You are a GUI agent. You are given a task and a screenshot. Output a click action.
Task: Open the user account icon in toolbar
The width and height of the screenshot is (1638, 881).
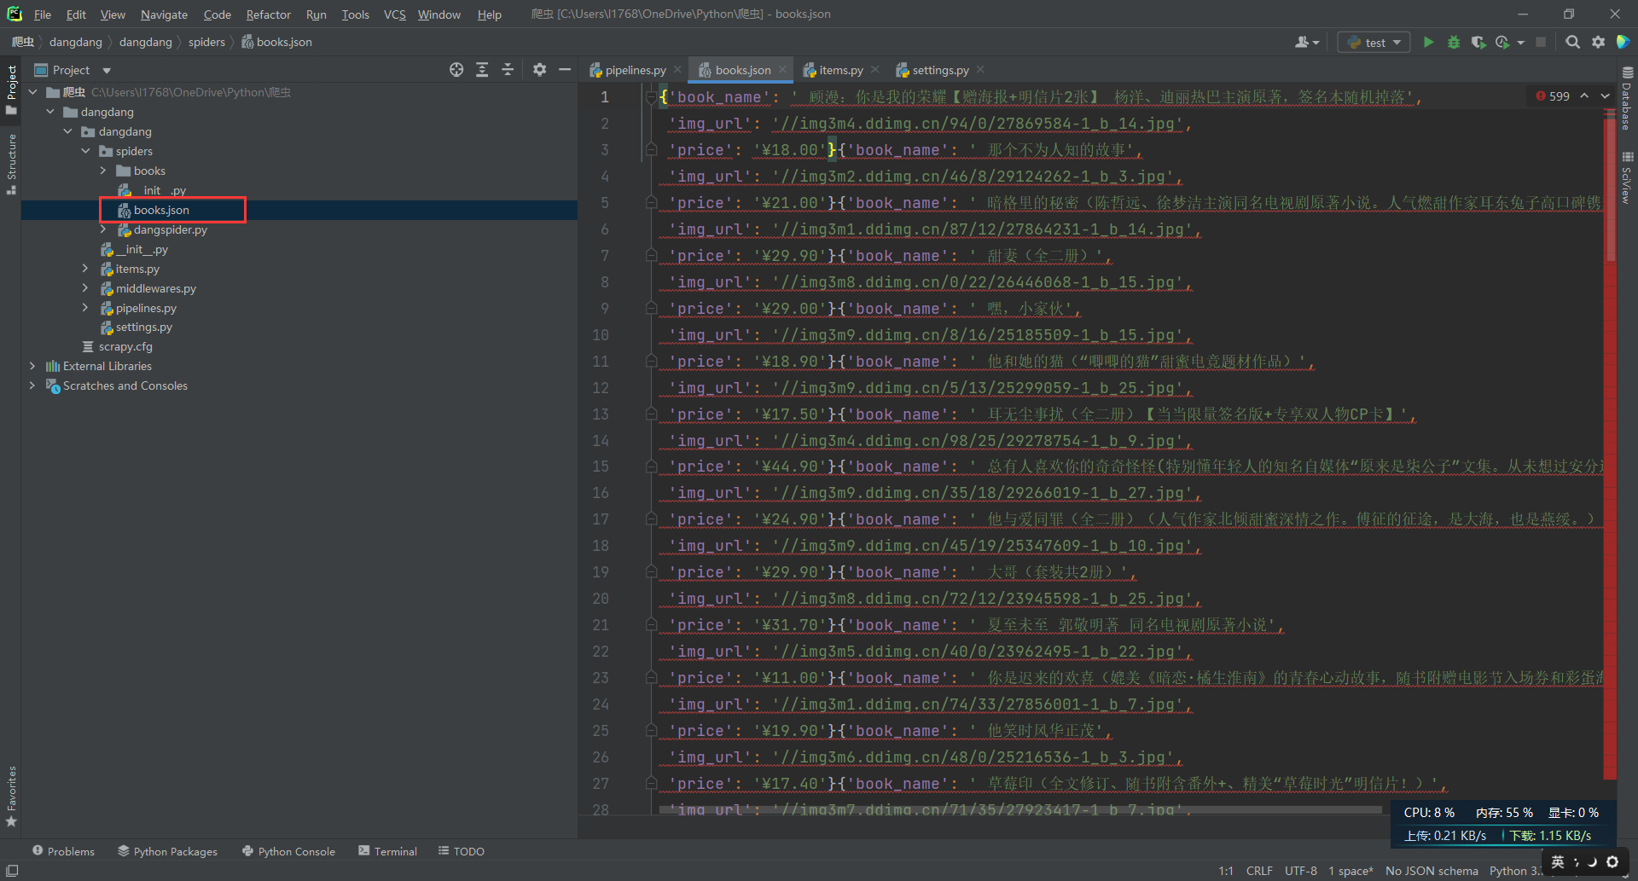pyautogui.click(x=1307, y=42)
